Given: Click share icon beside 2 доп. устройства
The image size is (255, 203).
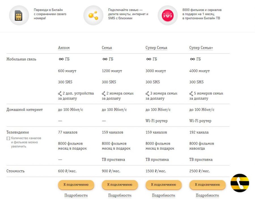Looking at the screenshot, I should pyautogui.click(x=60, y=94).
